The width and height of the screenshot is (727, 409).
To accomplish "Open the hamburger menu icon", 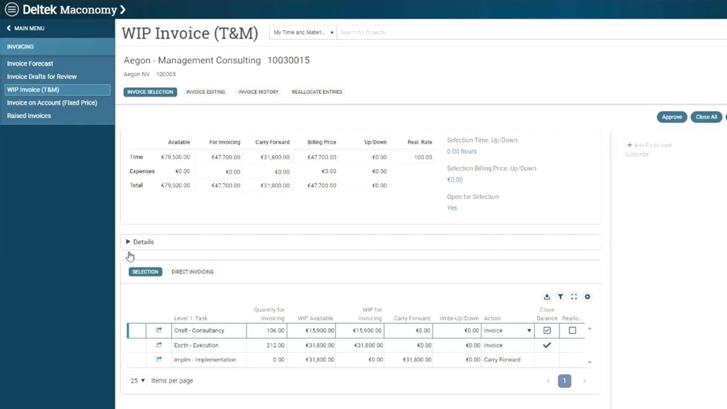I will (x=11, y=10).
